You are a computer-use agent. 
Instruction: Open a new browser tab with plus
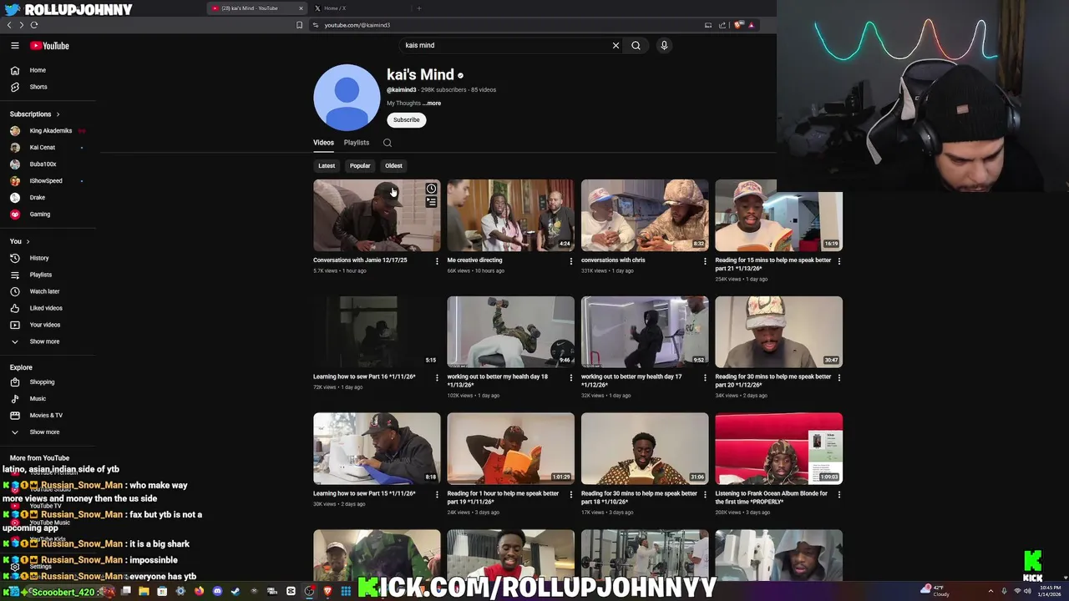[419, 8]
